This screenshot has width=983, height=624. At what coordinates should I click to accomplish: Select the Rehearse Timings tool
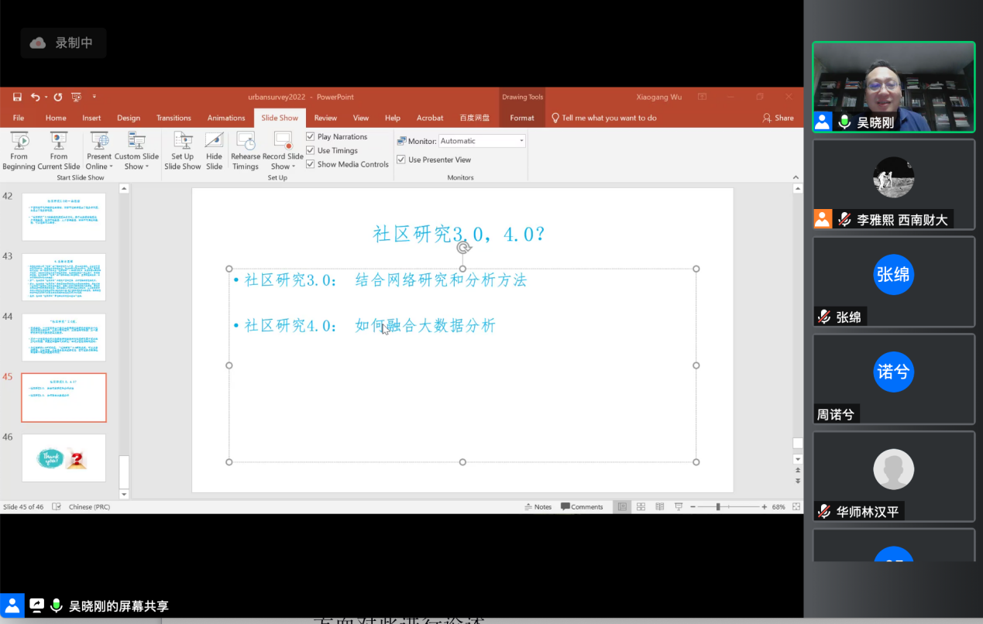[245, 150]
